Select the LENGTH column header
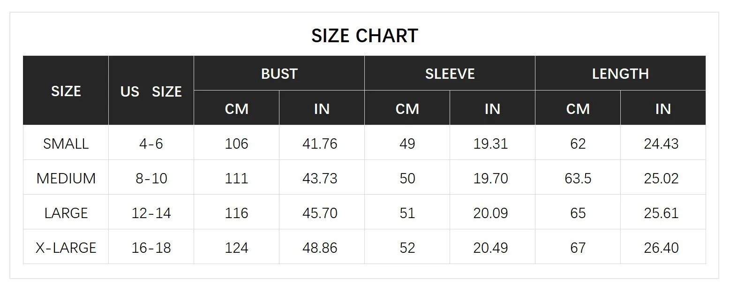 (620, 74)
